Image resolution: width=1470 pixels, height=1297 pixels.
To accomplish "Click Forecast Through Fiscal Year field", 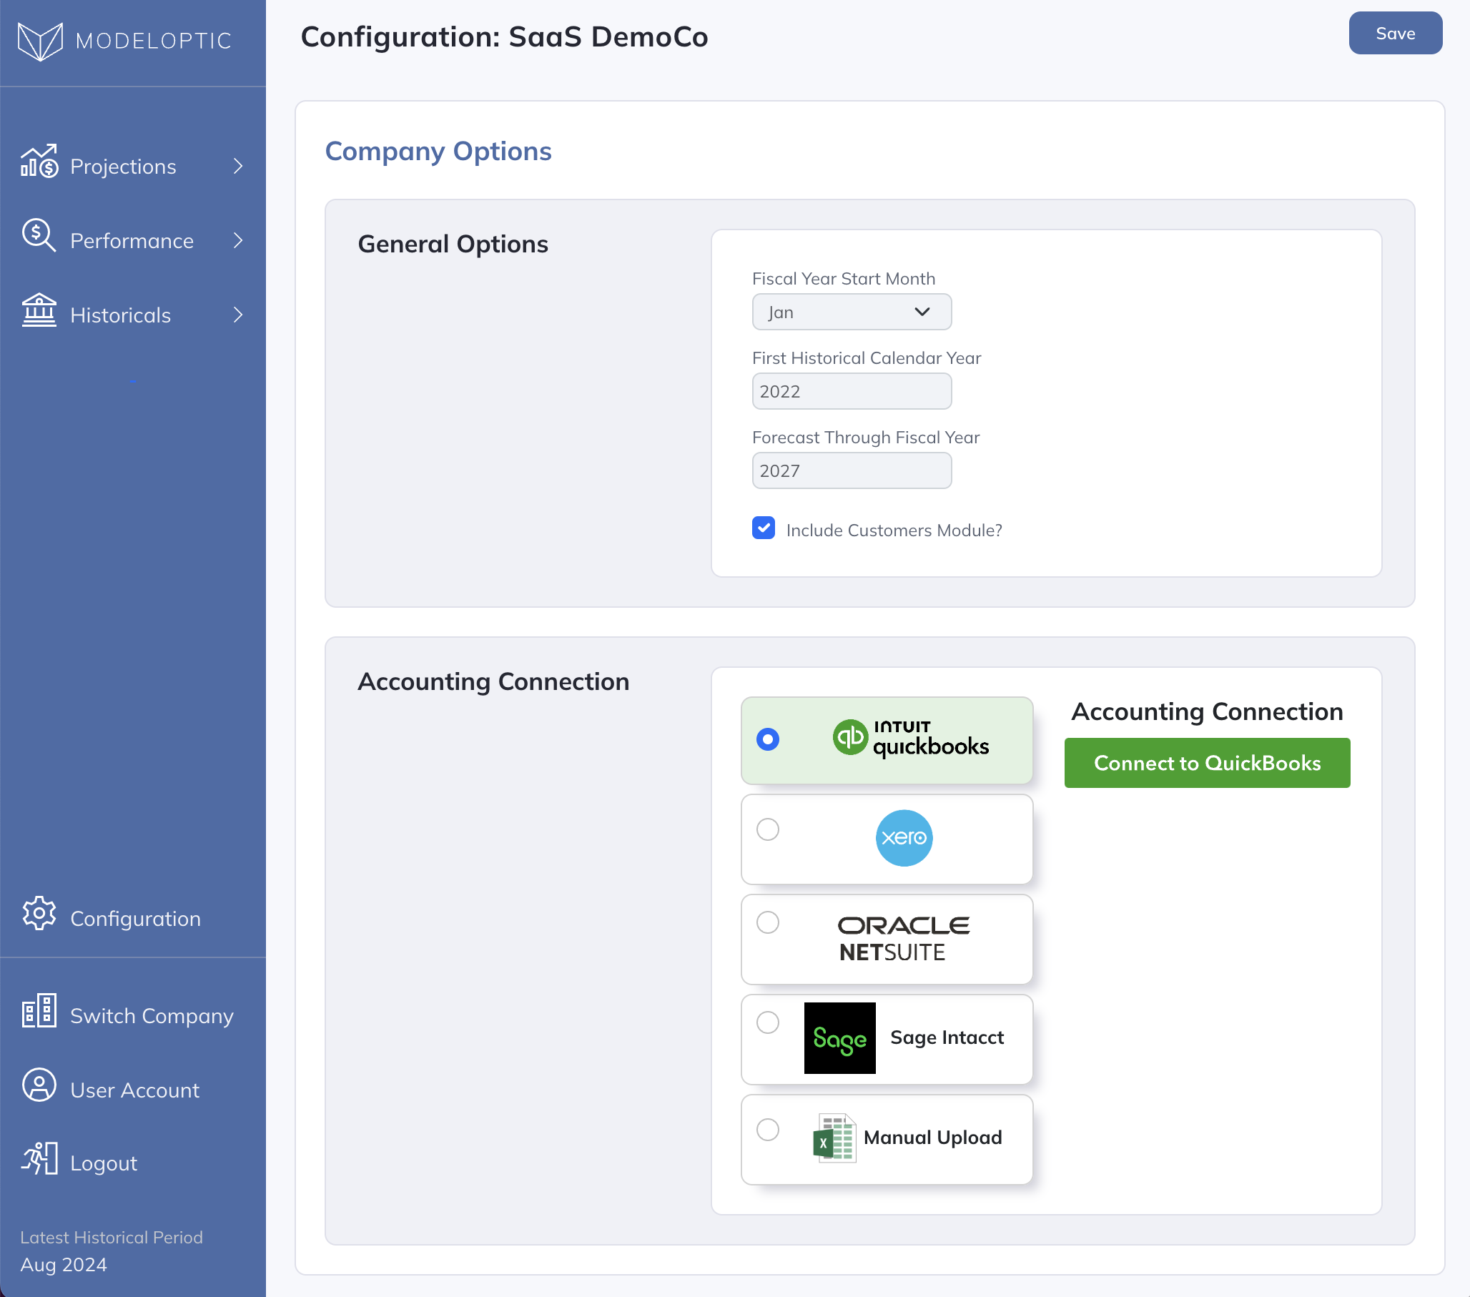I will pos(852,470).
